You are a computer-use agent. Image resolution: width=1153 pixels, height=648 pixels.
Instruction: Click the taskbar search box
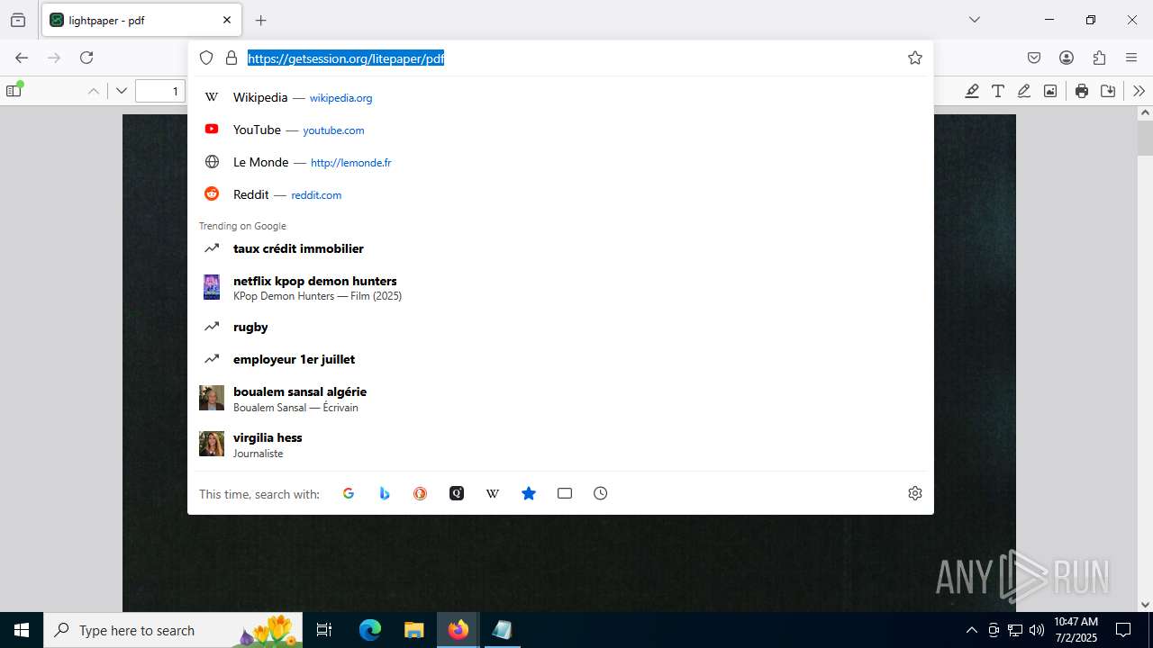click(175, 630)
